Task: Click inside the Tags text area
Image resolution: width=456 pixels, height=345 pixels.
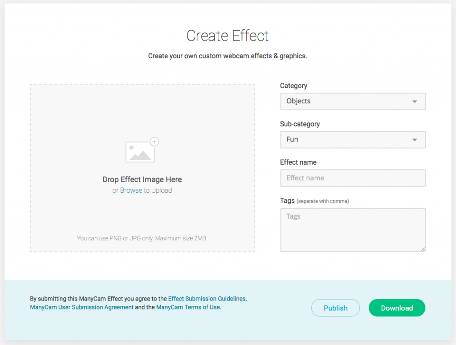Action: [353, 230]
